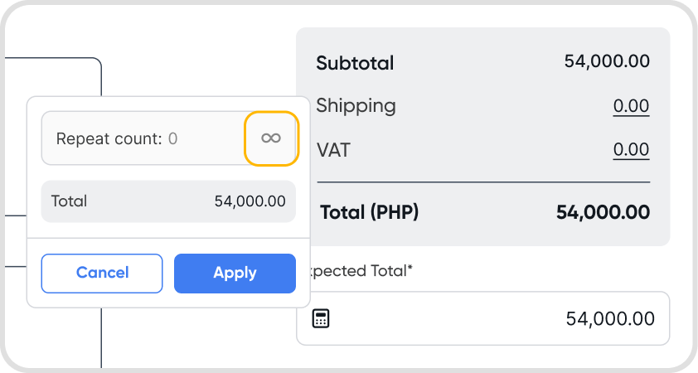Image resolution: width=698 pixels, height=373 pixels.
Task: Focus the Repeat count placeholder value 0
Action: (172, 138)
